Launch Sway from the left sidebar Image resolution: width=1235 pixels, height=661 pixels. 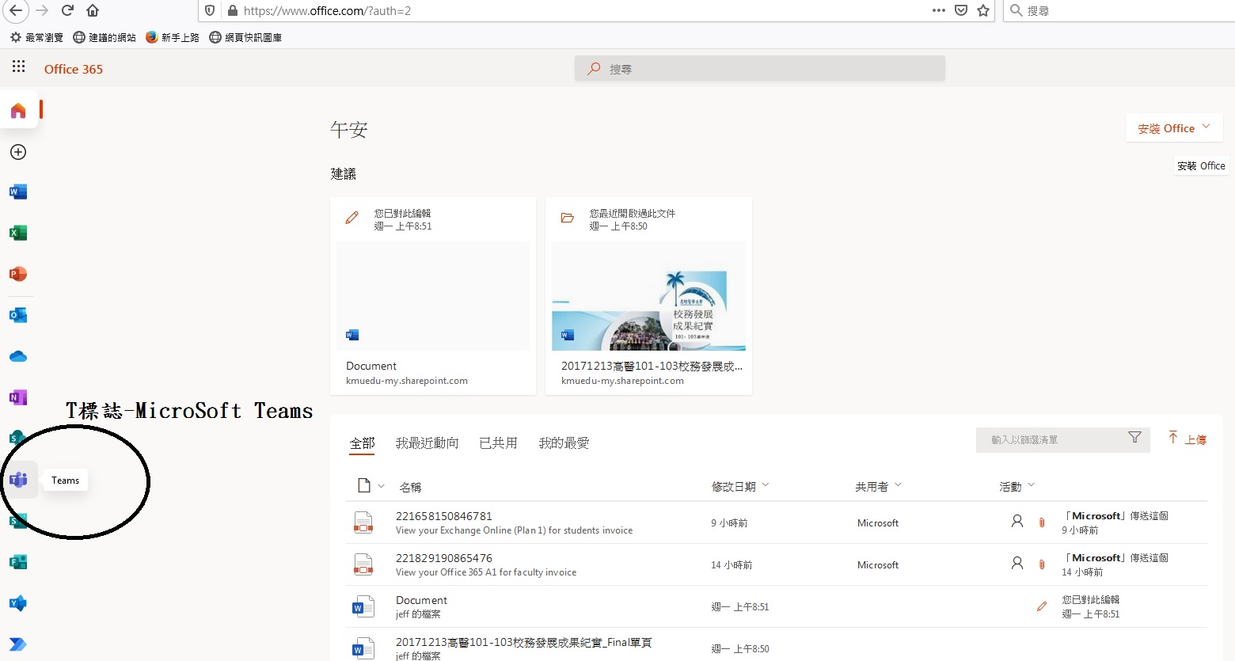pyautogui.click(x=18, y=521)
